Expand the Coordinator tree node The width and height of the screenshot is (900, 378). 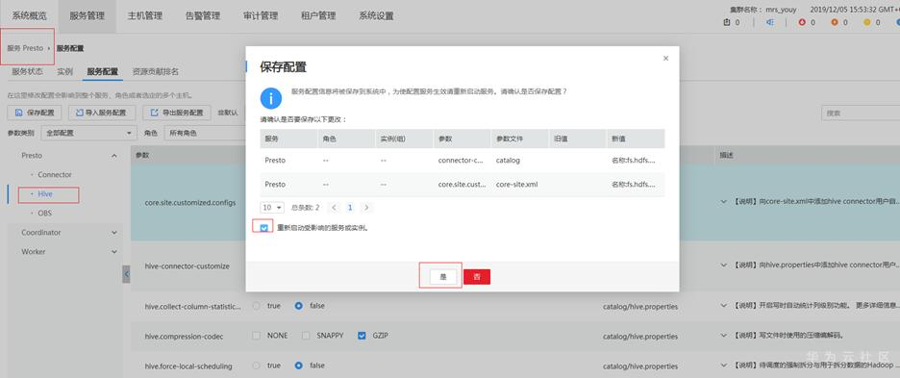click(114, 233)
